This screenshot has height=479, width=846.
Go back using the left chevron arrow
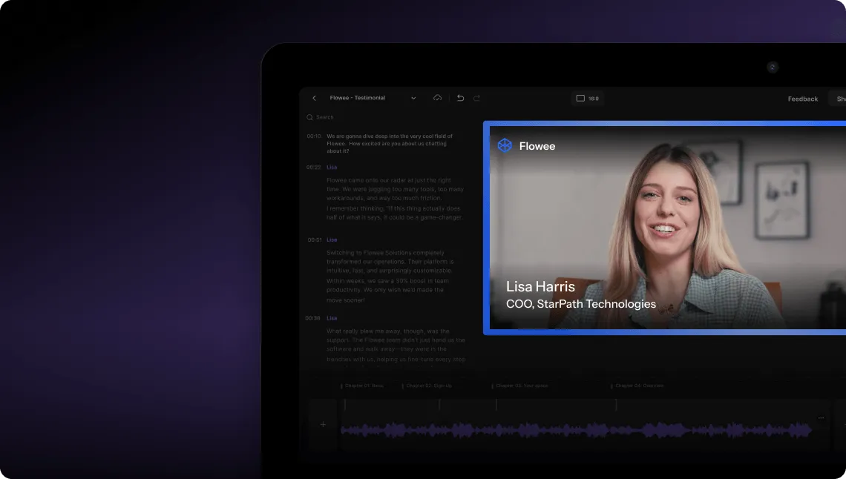click(314, 98)
